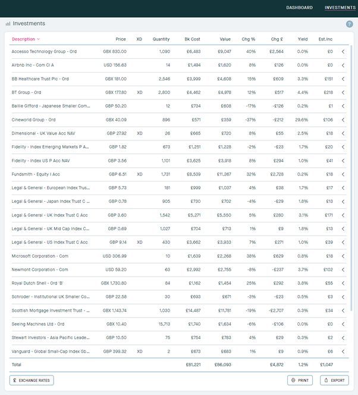Open the Royal Dutch Shell row chevron

343,283
